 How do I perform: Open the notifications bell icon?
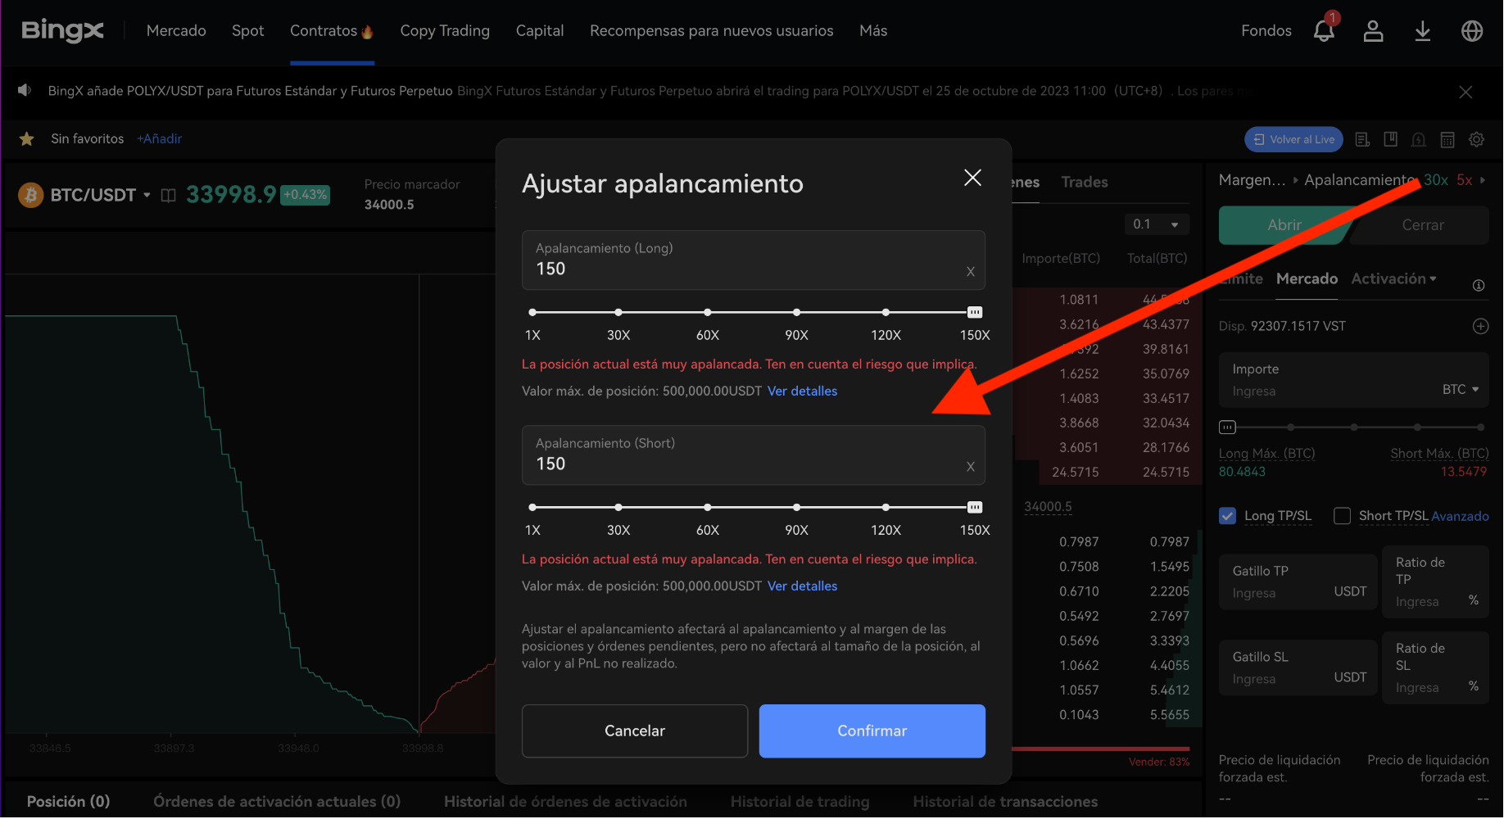click(1323, 31)
